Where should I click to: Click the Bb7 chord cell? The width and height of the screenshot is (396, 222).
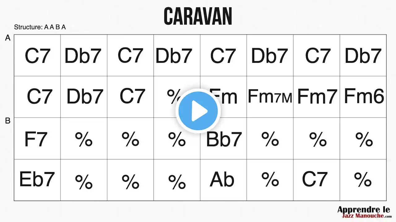224,139
